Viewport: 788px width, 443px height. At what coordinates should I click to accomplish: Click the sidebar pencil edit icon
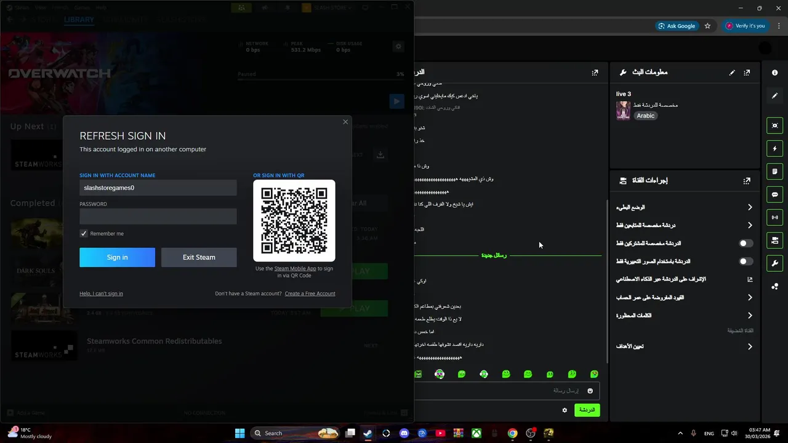coord(774,96)
